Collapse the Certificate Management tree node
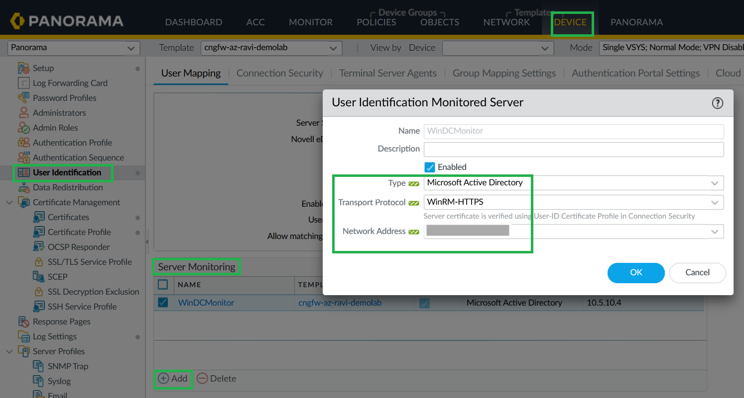The height and width of the screenshot is (398, 744). click(x=9, y=202)
